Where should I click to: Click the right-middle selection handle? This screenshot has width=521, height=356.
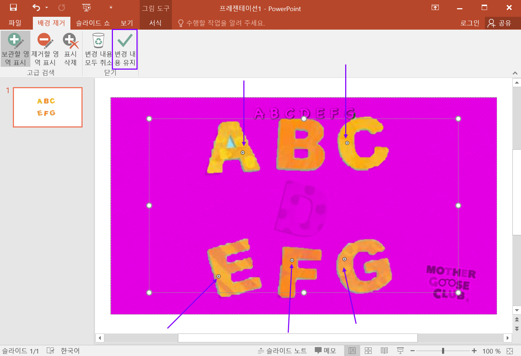[x=458, y=205]
